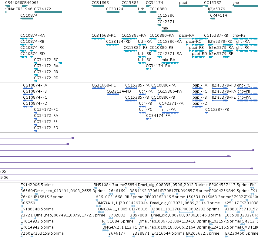Click EST RE24116.5prime
Viewport: 258px width, 238px height.
[x=224, y=227]
